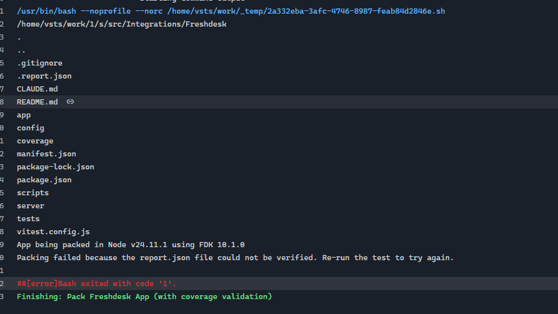This screenshot has height=314, width=558.
Task: Click the vitest.config.js log entry
Action: [53, 232]
